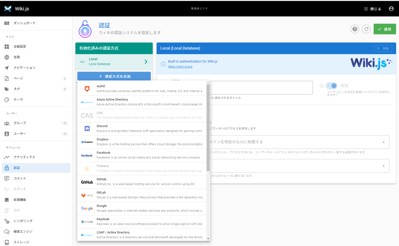The height and width of the screenshot is (246, 399).
Task: Click the Firebase strategy entry
Action: click(142, 169)
